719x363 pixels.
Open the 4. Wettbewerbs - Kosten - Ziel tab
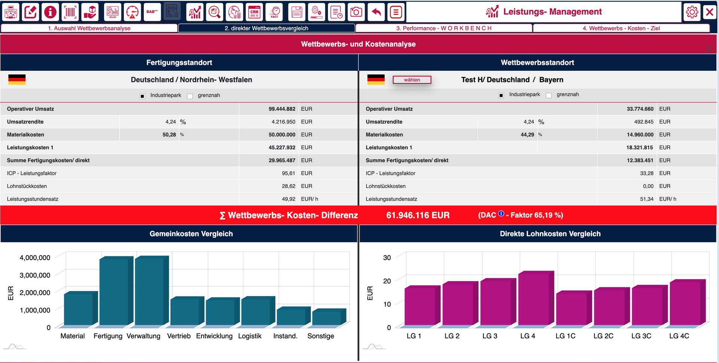coord(621,28)
